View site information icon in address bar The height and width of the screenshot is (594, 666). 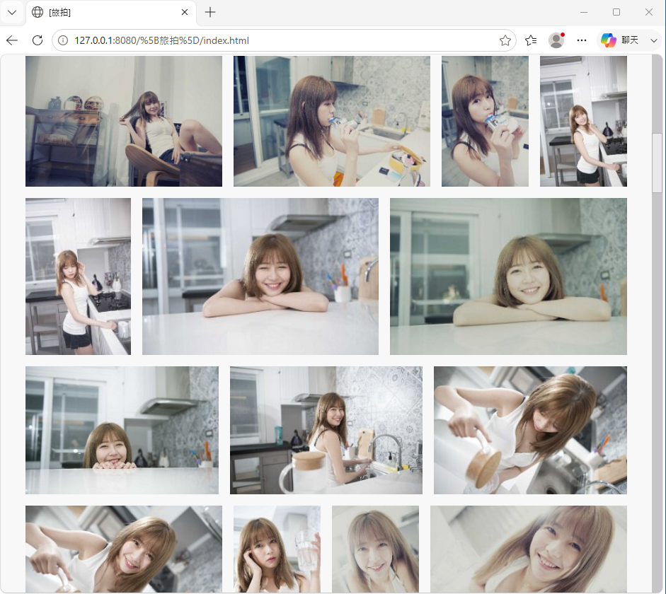click(63, 40)
